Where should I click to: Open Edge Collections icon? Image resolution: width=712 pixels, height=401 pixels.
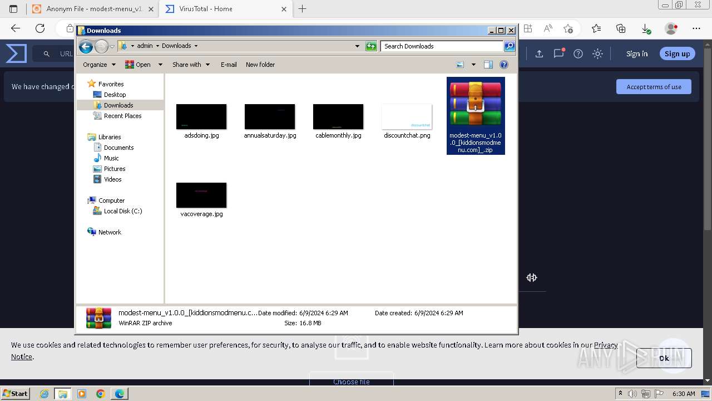[621, 28]
